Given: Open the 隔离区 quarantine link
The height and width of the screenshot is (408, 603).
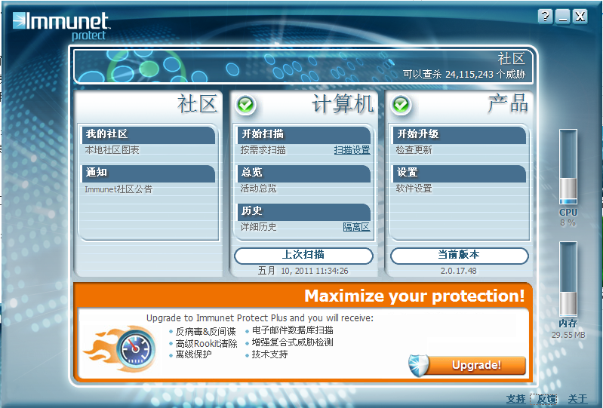Looking at the screenshot, I should coord(356,227).
